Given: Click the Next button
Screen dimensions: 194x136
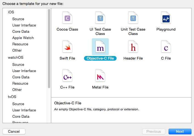Looking at the screenshot, I should 180,131.
